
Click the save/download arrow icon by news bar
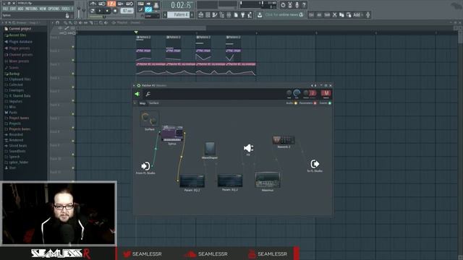point(260,14)
